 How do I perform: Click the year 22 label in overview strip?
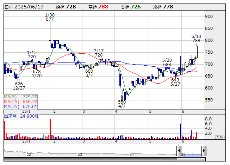[29, 154]
